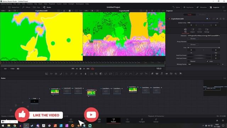The image size is (227, 128).
Task: Enable the Reverse checkbox
Action: pyautogui.click(x=188, y=61)
